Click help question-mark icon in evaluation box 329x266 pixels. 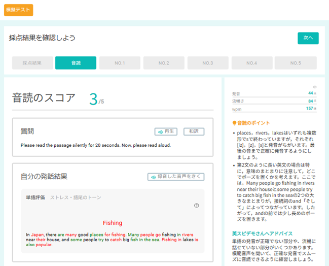[x=197, y=206]
